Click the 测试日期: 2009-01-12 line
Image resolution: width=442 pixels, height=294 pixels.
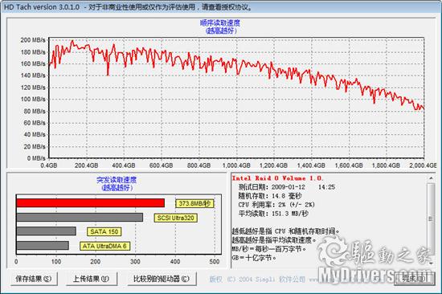(287, 187)
